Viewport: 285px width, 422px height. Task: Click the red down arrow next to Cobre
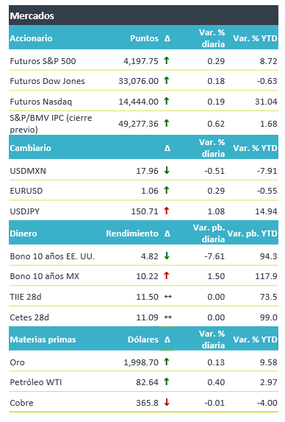tap(167, 402)
